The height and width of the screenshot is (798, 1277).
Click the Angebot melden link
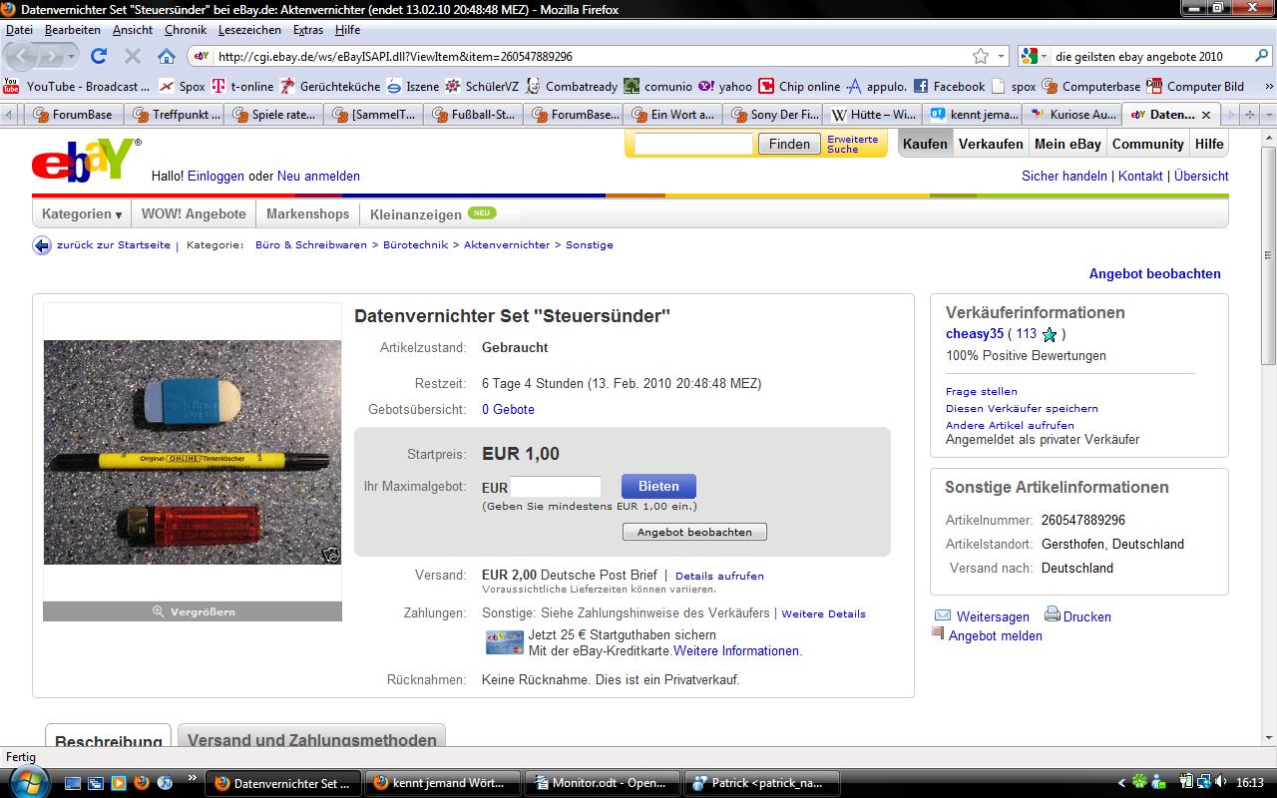click(x=996, y=635)
